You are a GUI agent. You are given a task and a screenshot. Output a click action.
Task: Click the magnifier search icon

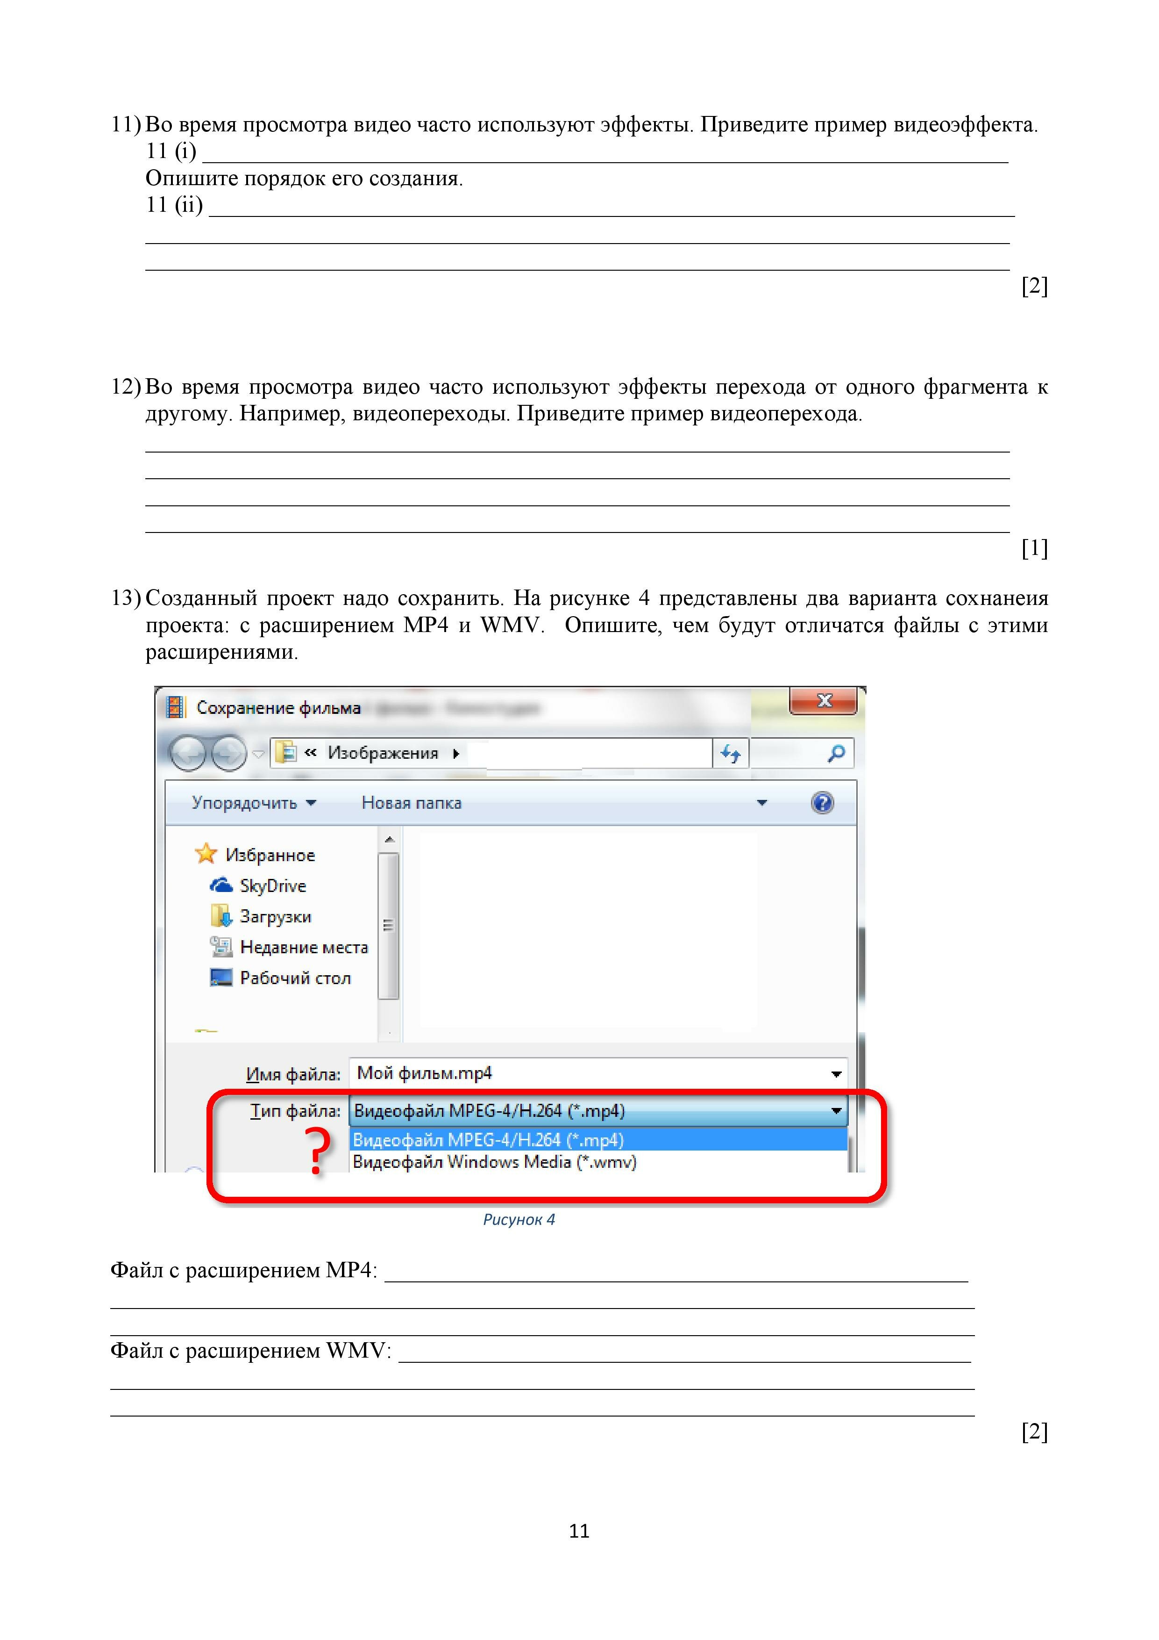pos(836,753)
